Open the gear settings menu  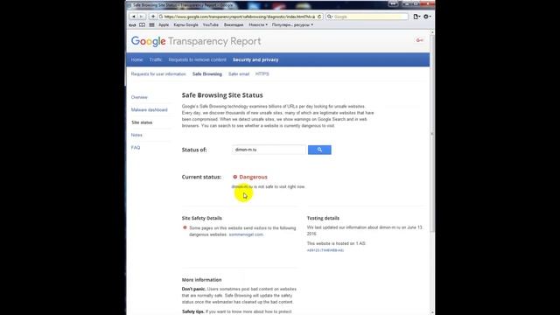pyautogui.click(x=427, y=17)
